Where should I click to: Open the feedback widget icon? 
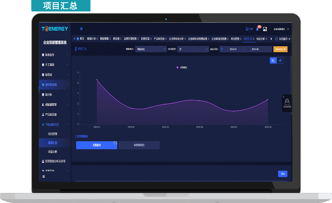[287, 102]
